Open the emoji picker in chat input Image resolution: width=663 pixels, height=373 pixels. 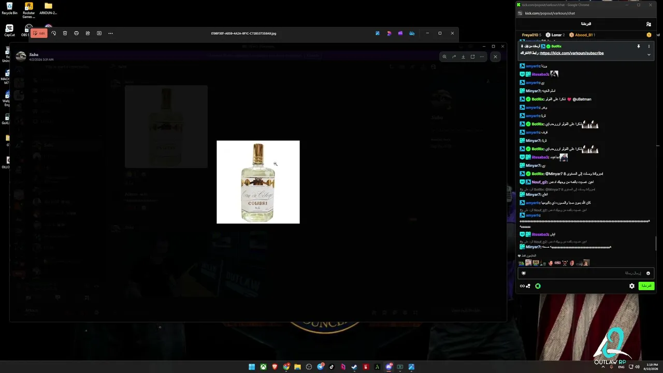(x=648, y=273)
